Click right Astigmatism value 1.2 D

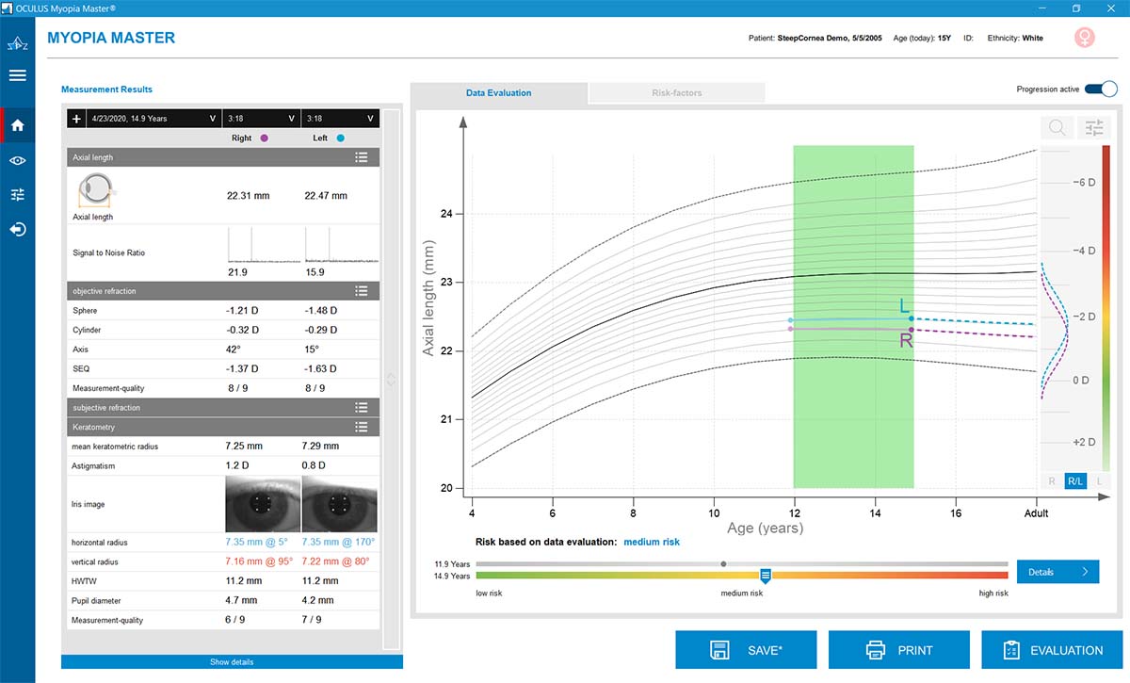pos(237,464)
